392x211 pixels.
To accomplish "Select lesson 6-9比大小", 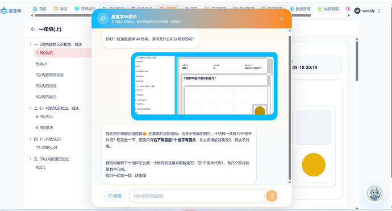I will coord(44,117).
